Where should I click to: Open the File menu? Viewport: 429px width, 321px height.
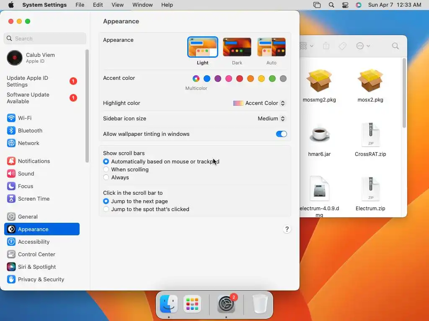80,5
